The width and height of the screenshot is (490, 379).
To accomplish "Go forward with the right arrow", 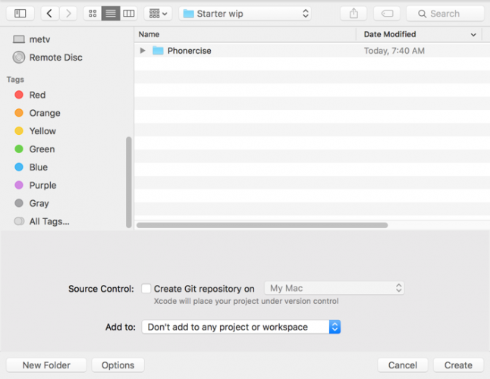I will coord(68,14).
